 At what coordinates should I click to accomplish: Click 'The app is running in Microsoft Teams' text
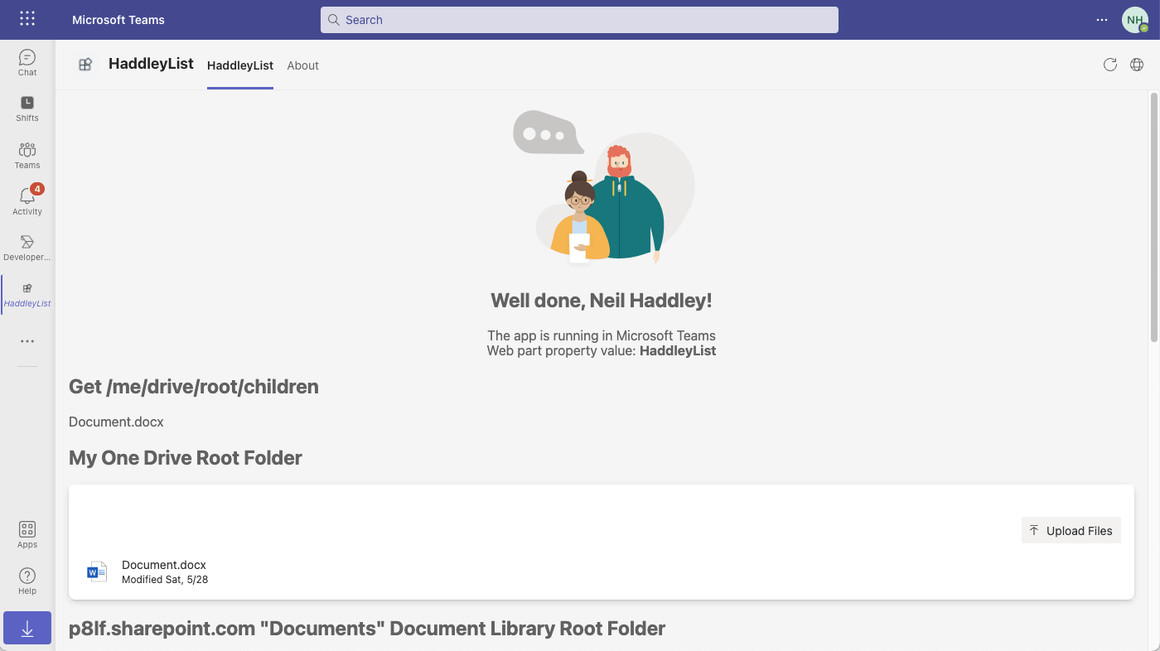click(x=602, y=335)
